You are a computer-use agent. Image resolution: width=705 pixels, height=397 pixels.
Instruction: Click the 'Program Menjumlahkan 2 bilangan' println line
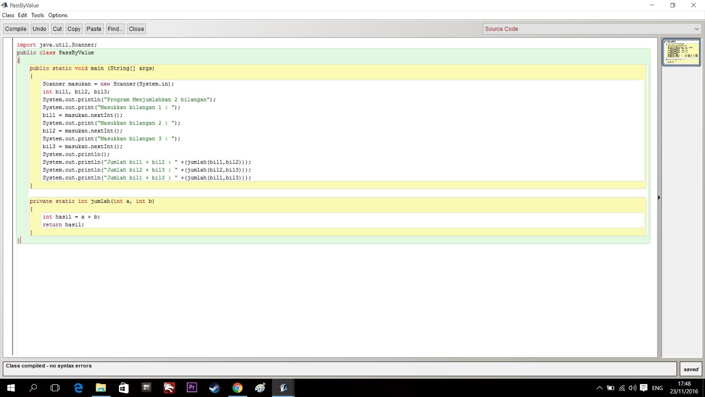[129, 100]
